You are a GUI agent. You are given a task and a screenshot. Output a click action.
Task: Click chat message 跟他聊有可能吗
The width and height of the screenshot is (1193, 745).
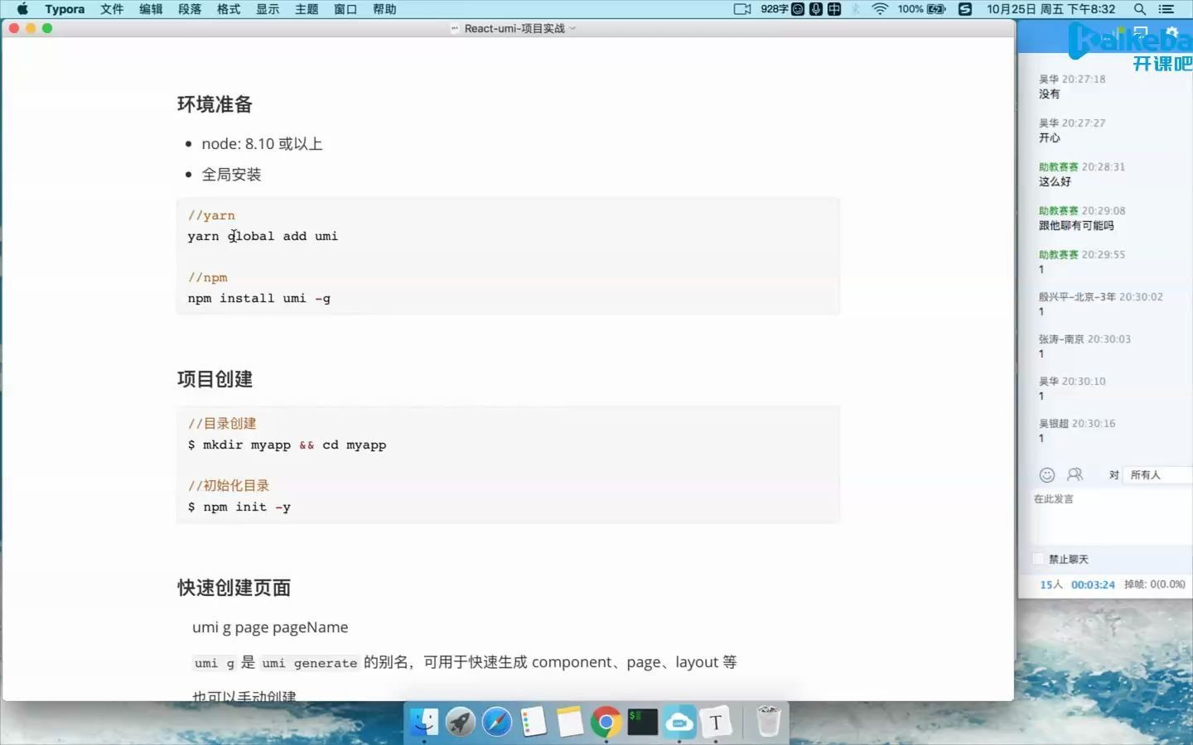(1076, 225)
